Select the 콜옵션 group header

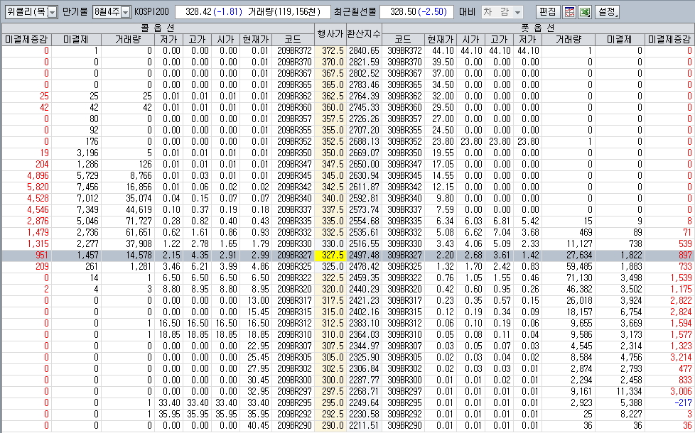[x=158, y=27]
